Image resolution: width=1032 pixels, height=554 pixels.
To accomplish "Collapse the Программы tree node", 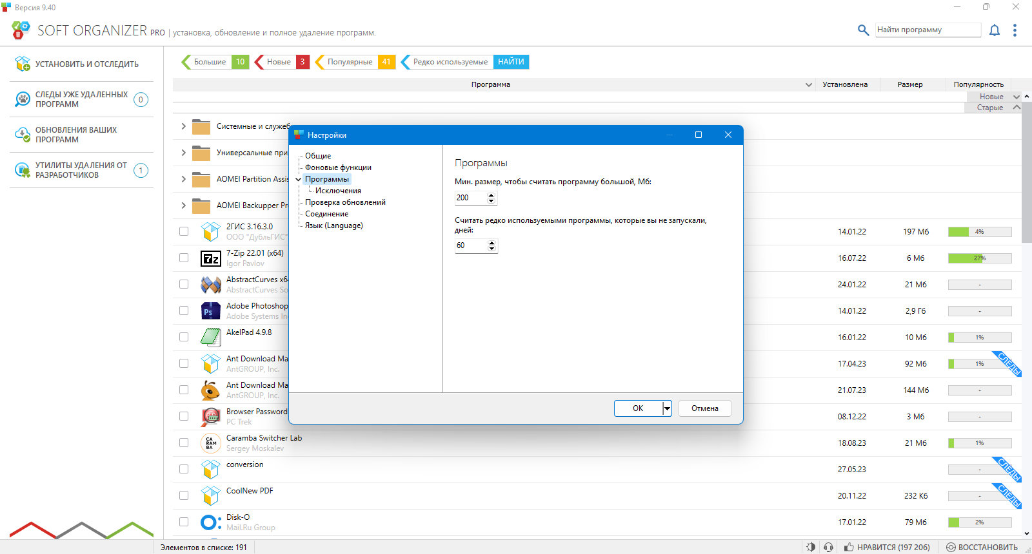I will point(298,179).
